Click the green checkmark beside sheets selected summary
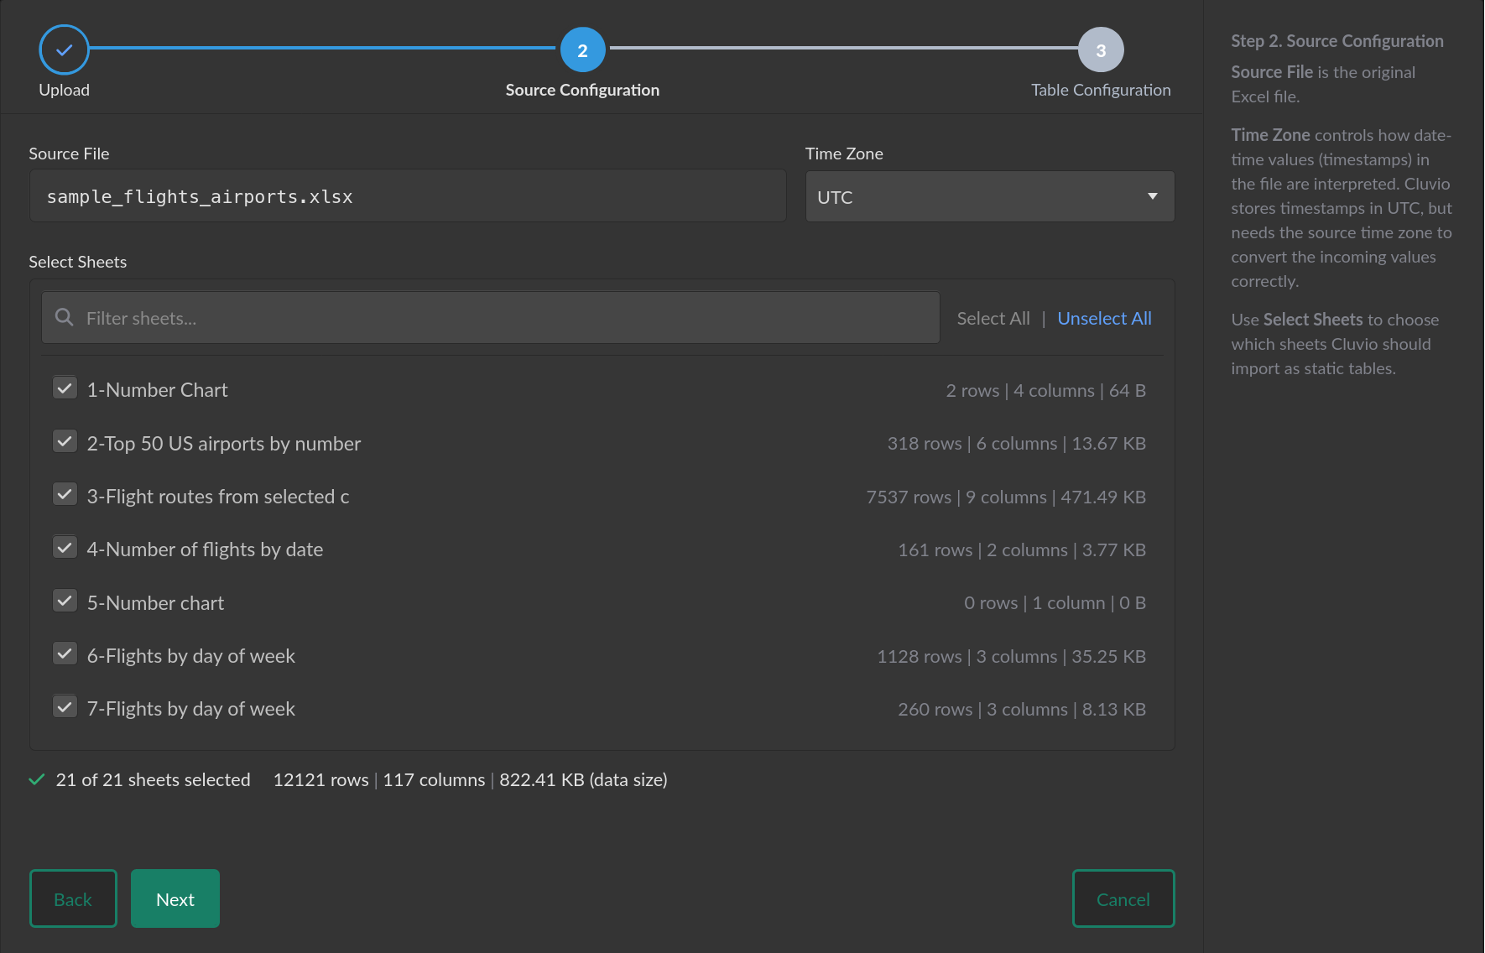 [x=37, y=779]
